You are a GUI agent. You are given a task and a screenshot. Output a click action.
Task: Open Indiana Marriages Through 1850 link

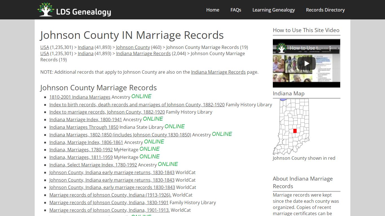(84, 127)
